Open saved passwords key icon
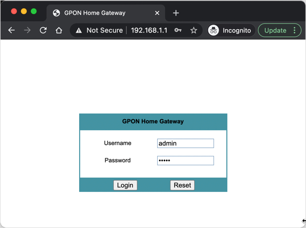The height and width of the screenshot is (228, 306). (x=178, y=30)
